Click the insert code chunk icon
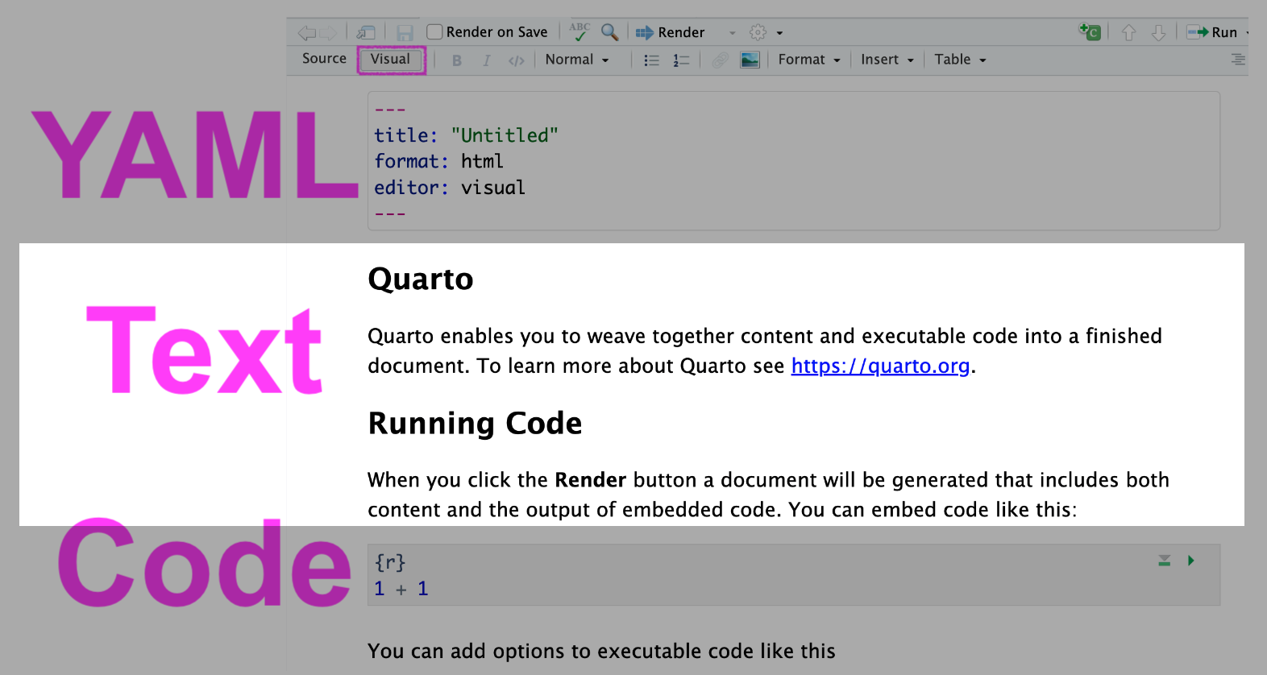 click(1090, 32)
